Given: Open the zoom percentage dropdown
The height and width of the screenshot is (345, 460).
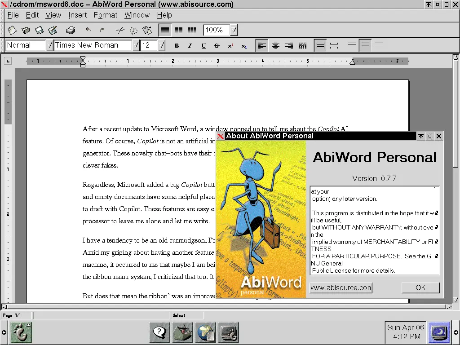Looking at the screenshot, I should coord(234,30).
